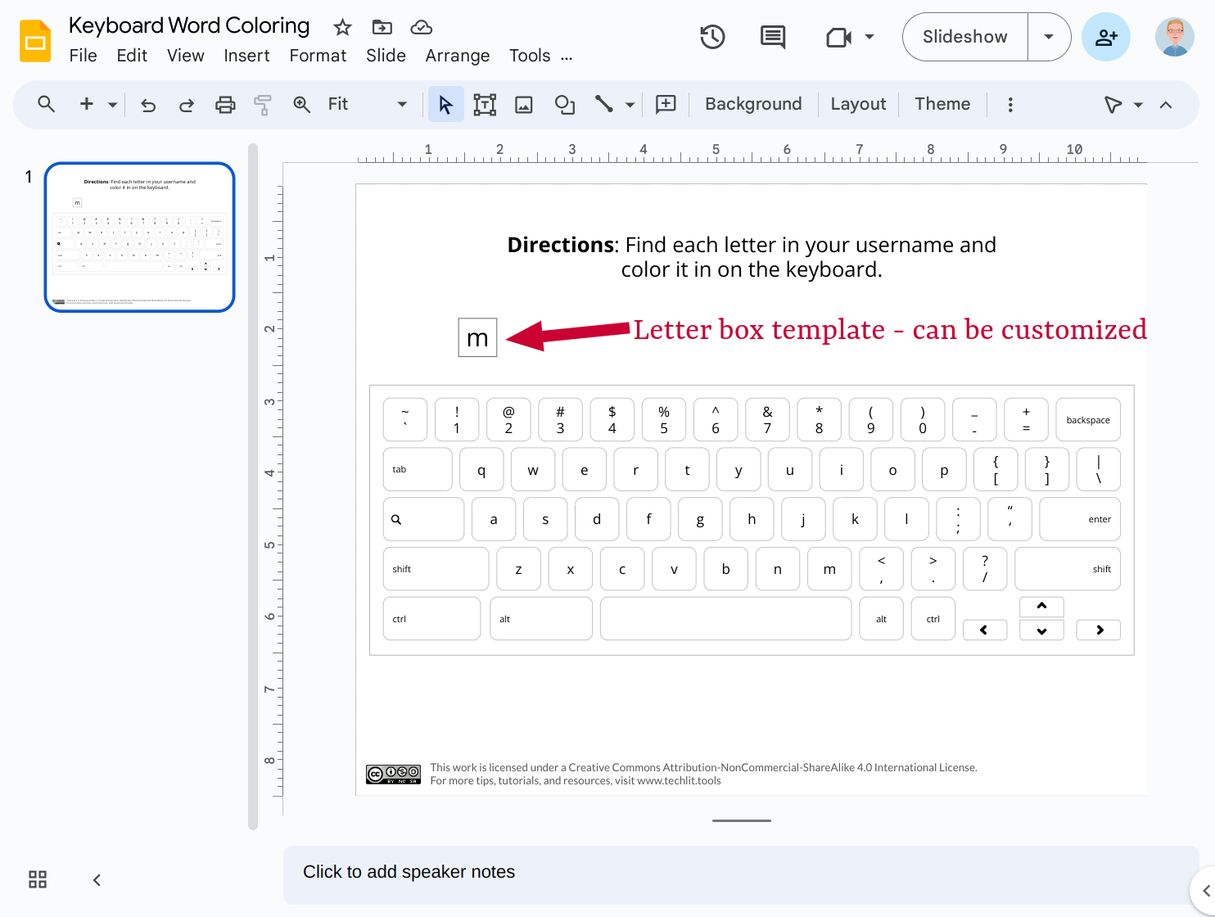
Task: Open the File menu
Action: 84,56
